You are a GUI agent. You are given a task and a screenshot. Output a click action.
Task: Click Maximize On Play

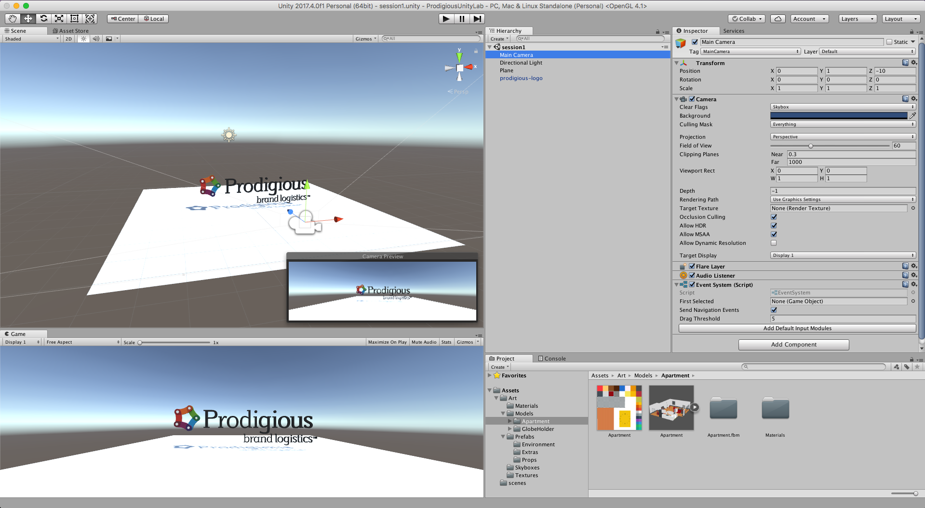coord(387,342)
